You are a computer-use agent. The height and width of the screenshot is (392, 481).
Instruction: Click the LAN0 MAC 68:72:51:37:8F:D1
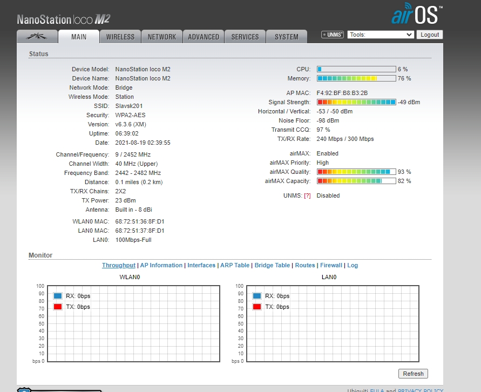tap(140, 231)
